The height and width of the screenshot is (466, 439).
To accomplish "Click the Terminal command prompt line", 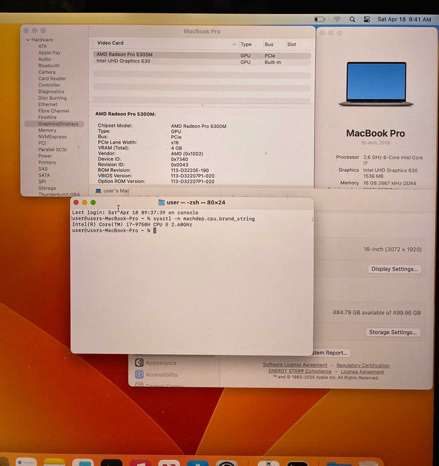I will [114, 230].
